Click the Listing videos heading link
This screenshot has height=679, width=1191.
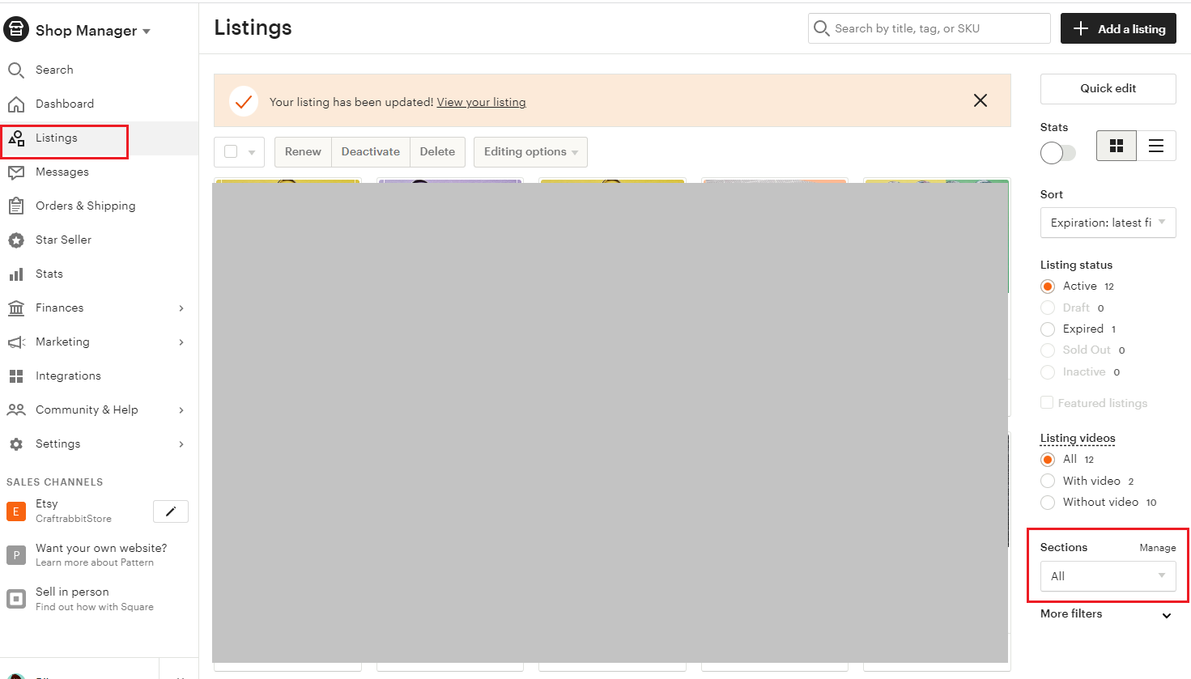click(x=1078, y=439)
